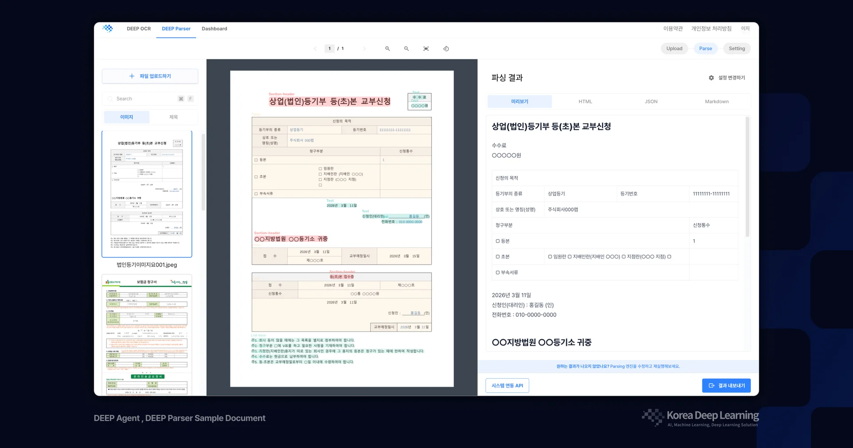Select the 보험금 청구서 thumbnail
The image size is (853, 448).
click(147, 333)
